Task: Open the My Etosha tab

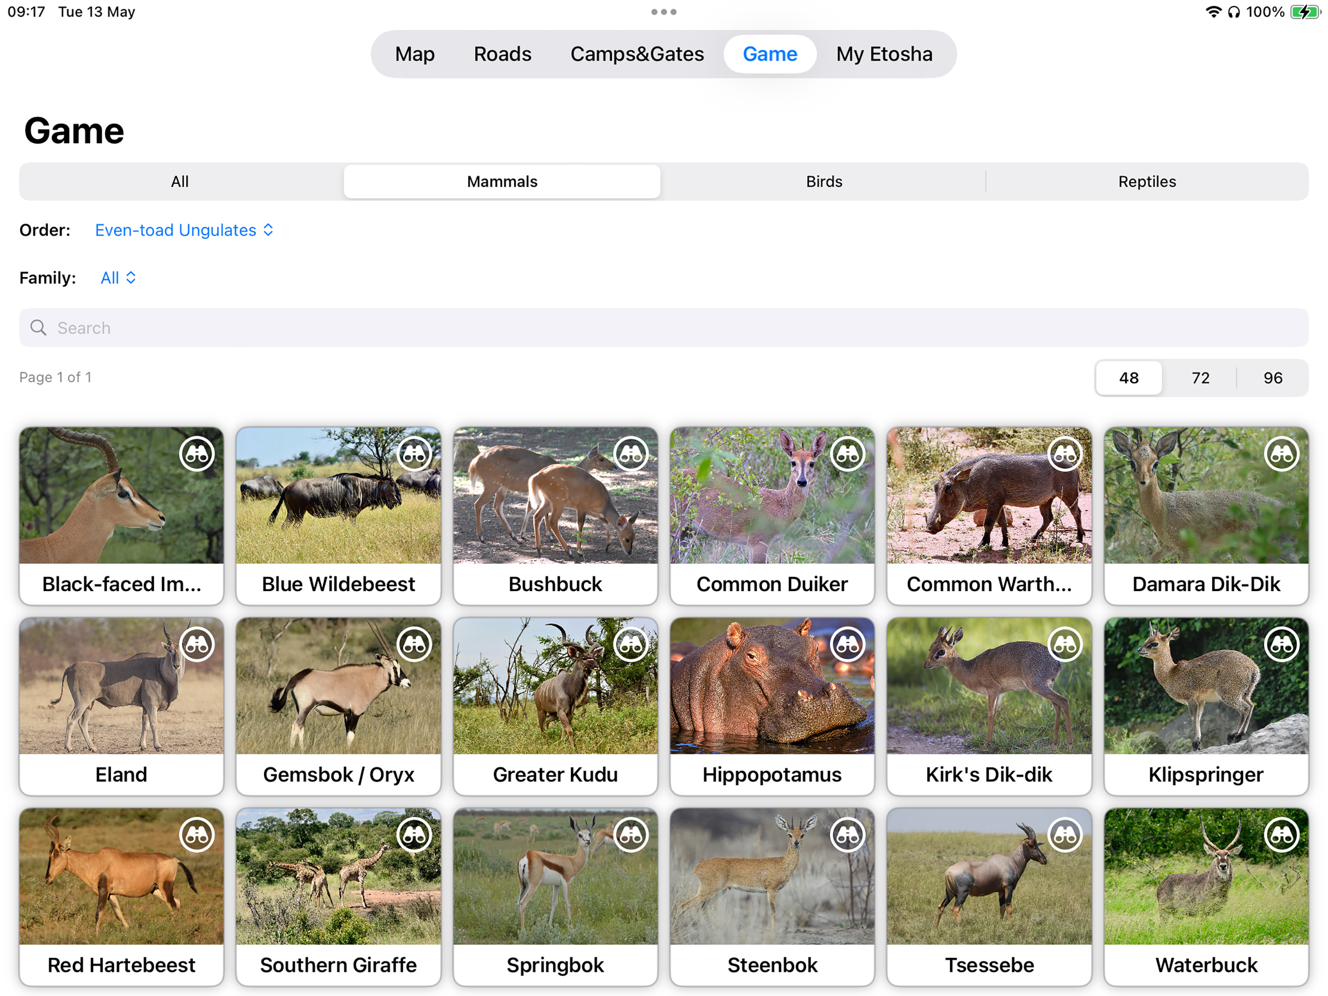Action: 885,54
